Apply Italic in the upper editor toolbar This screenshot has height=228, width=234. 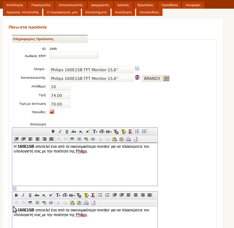60,132
